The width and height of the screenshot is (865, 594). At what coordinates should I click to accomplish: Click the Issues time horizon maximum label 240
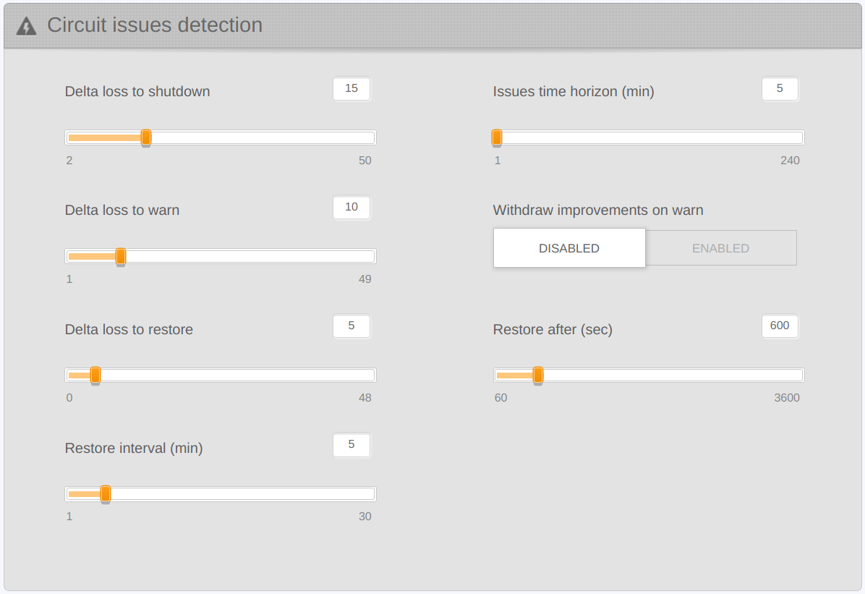tap(790, 161)
